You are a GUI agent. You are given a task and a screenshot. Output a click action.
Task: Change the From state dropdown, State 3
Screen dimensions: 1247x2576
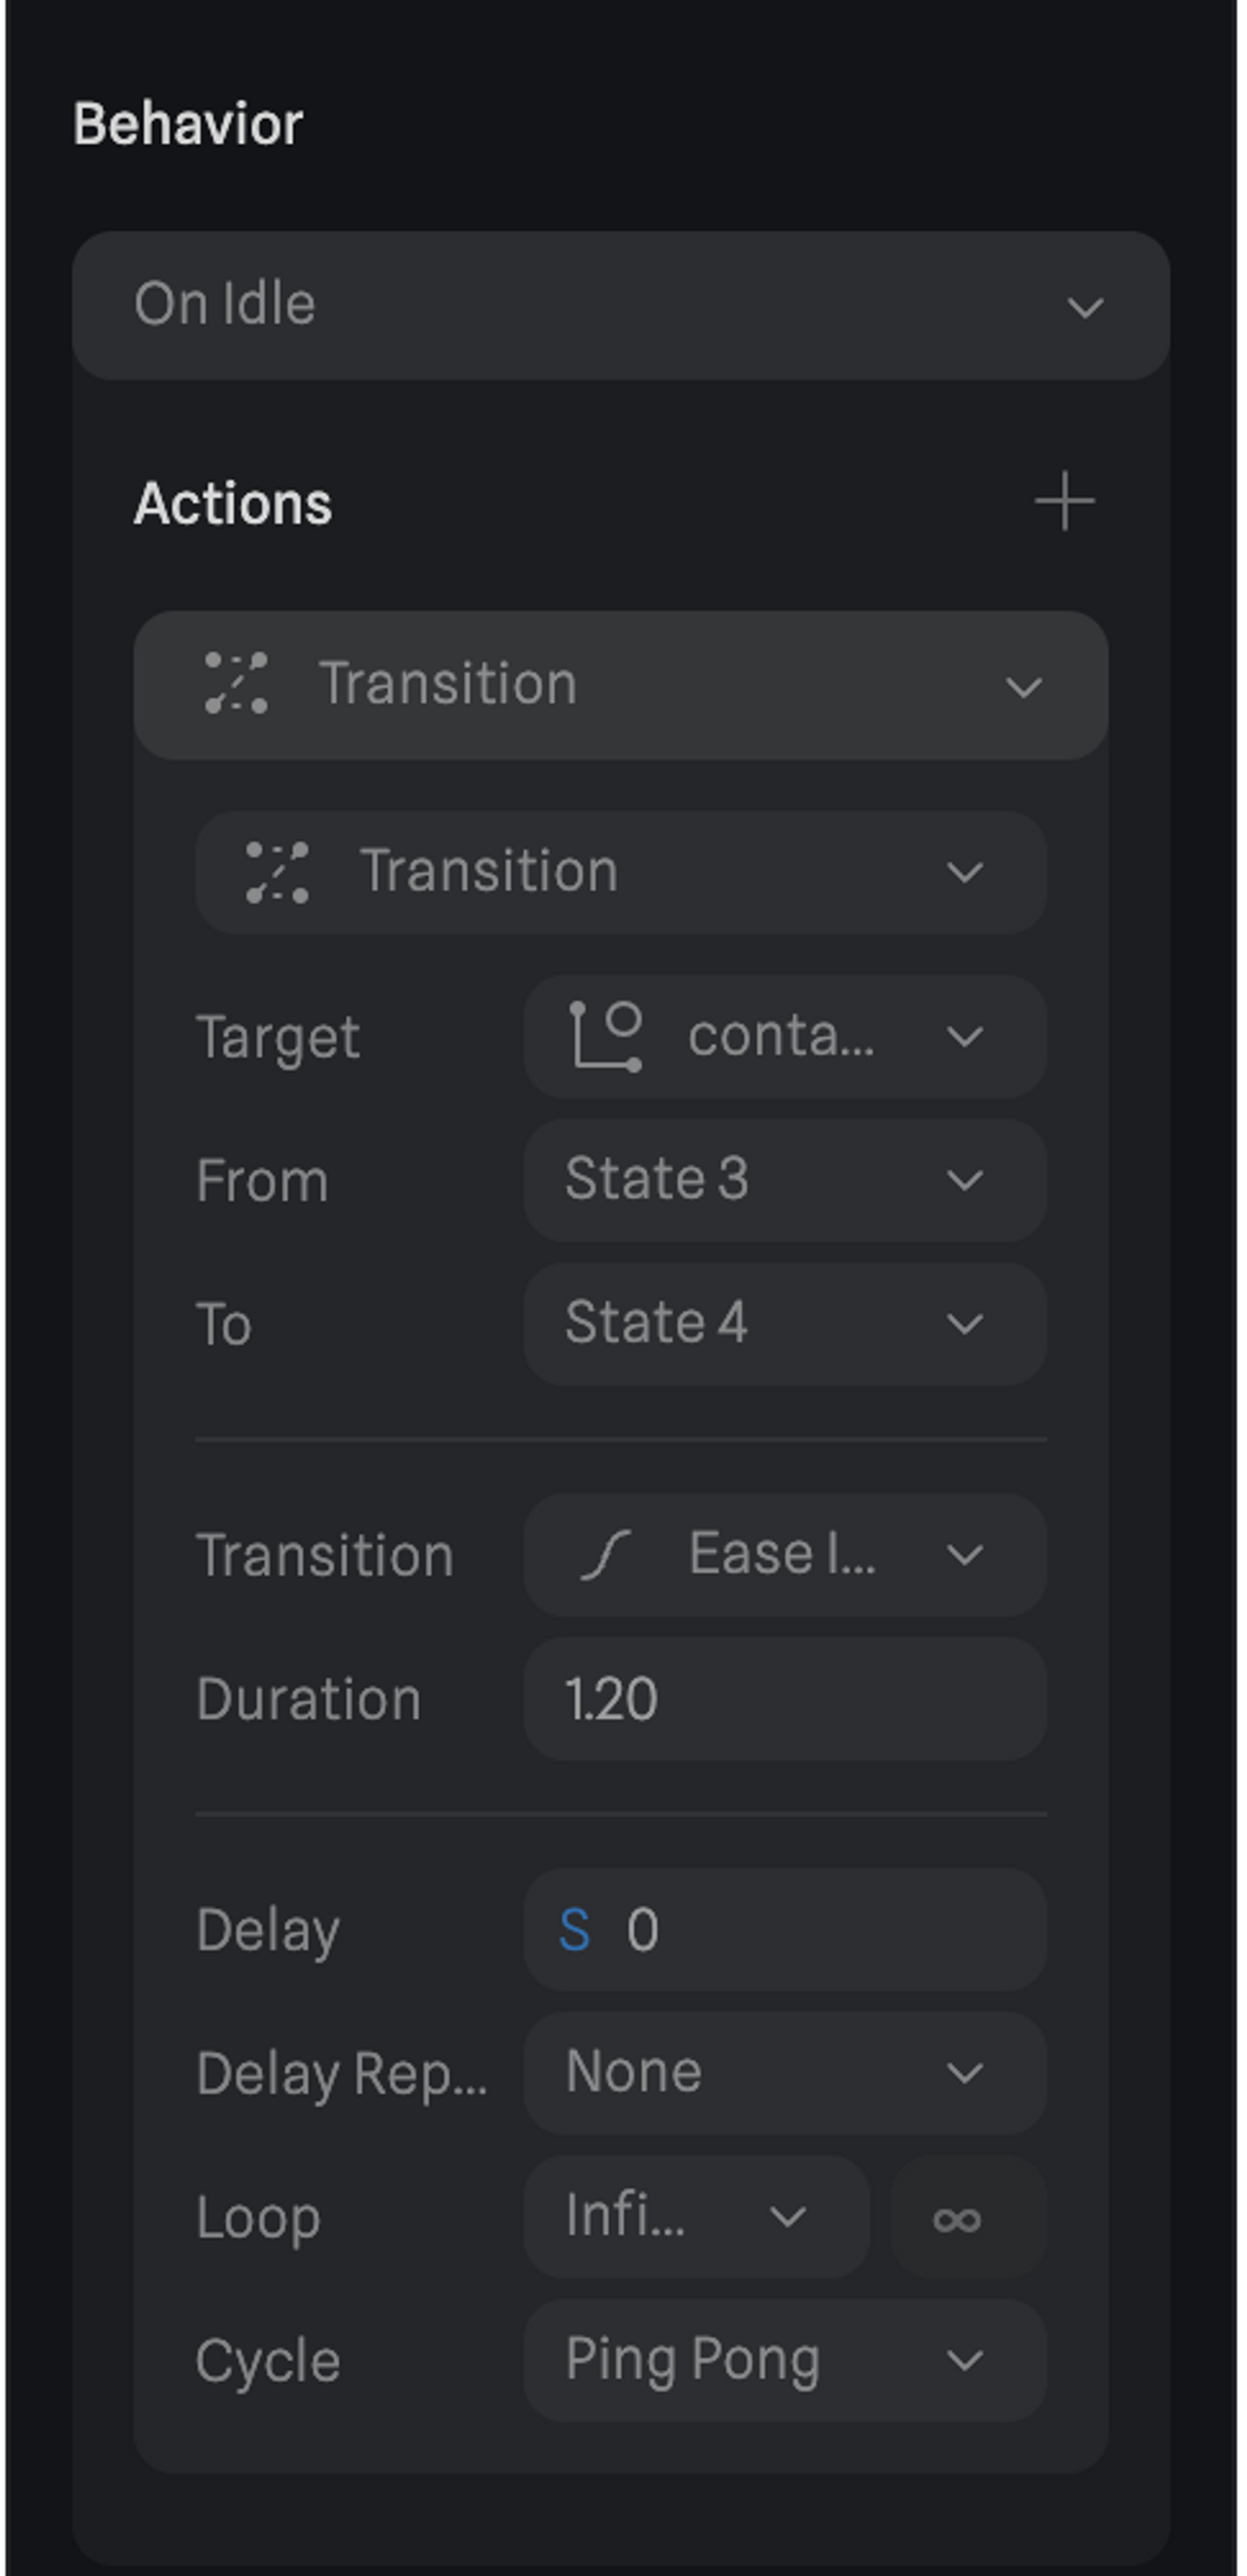click(x=785, y=1180)
